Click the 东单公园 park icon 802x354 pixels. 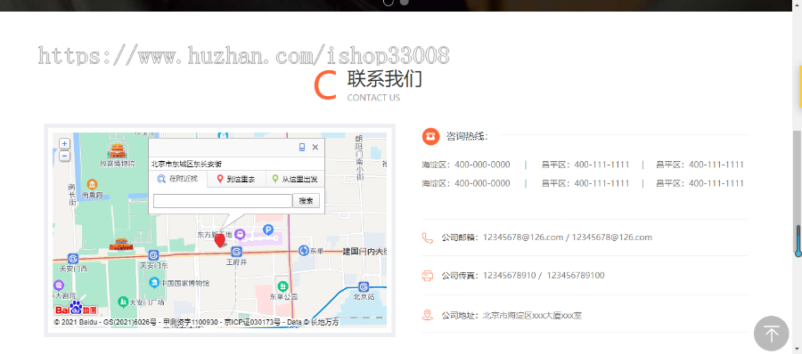pos(282,286)
